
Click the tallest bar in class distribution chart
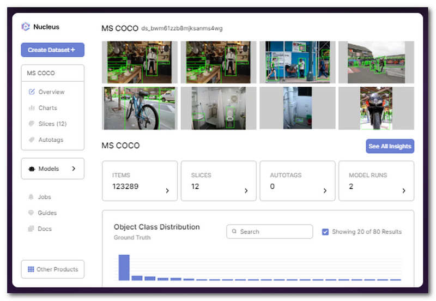tap(124, 267)
